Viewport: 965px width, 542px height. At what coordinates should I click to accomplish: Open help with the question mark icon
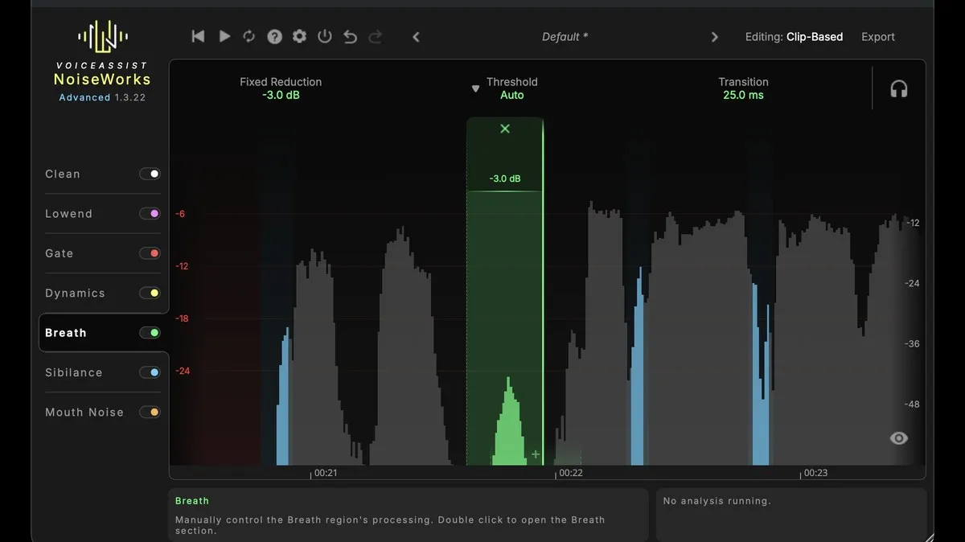click(275, 36)
